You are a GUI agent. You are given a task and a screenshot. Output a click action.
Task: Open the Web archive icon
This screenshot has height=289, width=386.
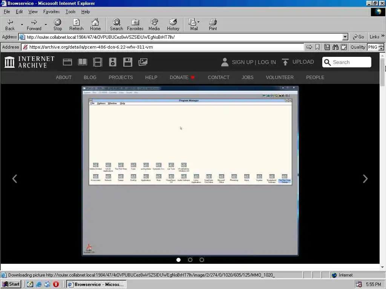(67, 62)
